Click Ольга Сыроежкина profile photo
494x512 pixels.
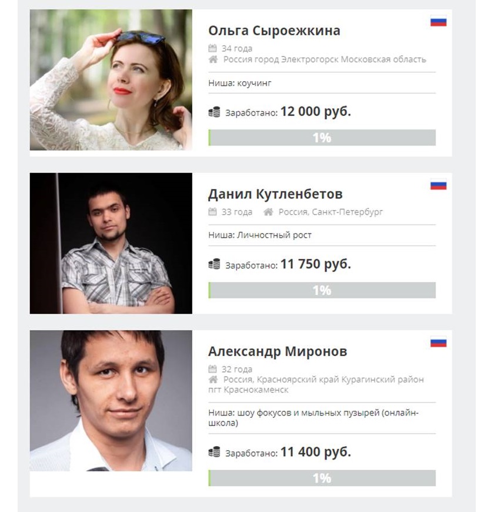[111, 80]
